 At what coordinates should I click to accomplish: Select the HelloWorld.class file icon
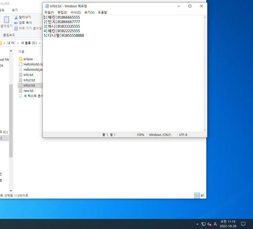coord(21,64)
